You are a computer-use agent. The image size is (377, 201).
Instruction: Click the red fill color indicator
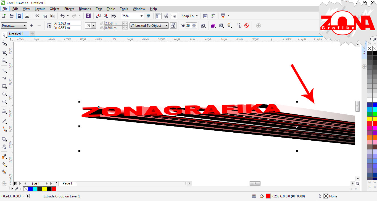[268, 196]
